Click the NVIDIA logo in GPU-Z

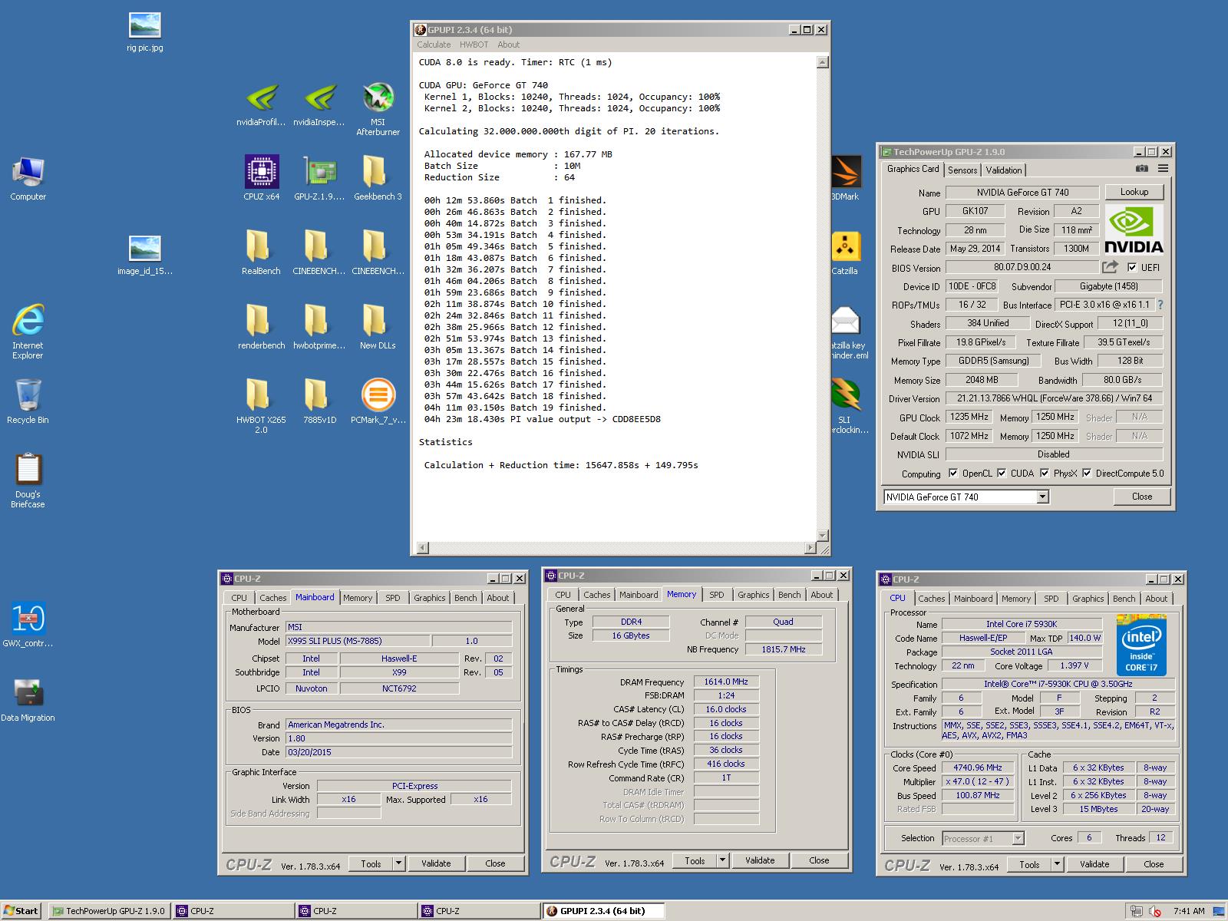(1134, 229)
